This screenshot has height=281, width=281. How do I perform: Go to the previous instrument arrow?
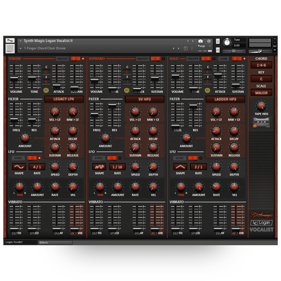pyautogui.click(x=188, y=41)
